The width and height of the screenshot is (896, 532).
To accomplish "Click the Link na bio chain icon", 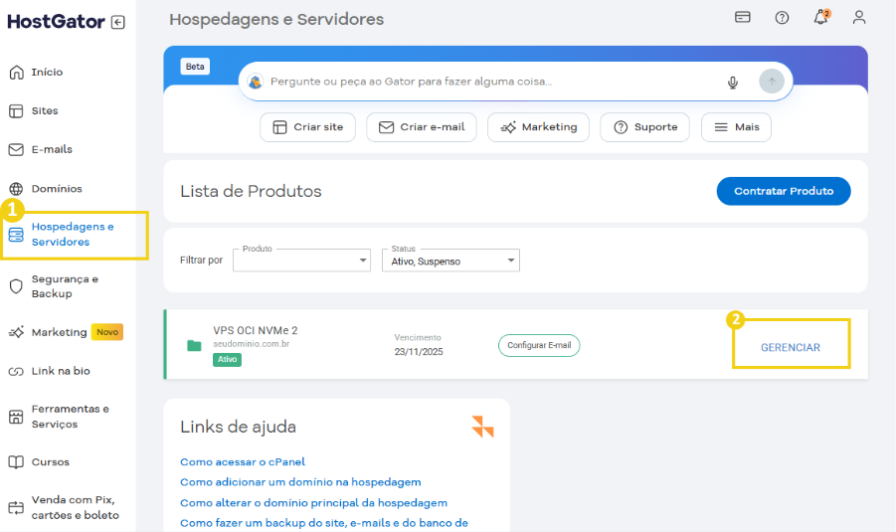I will (16, 372).
